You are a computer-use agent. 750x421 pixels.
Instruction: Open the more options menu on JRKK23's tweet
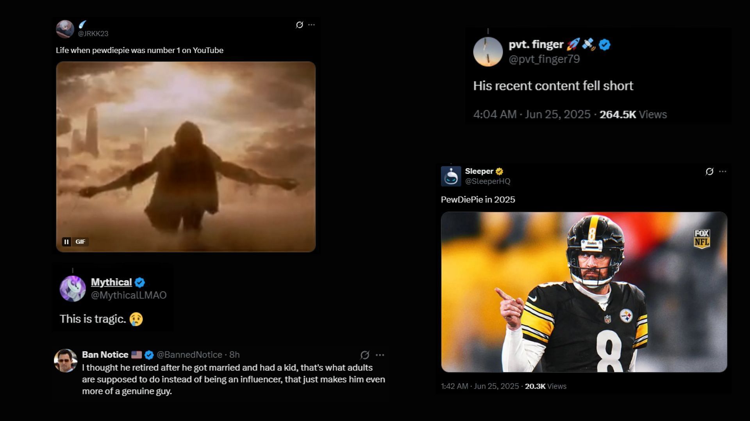(311, 25)
